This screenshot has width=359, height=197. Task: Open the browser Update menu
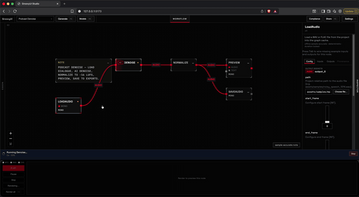[x=351, y=11]
